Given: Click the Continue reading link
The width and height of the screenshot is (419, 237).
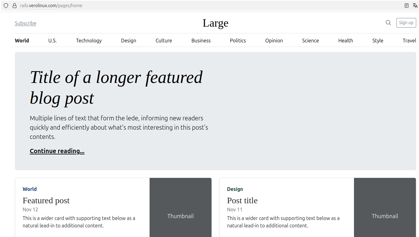Looking at the screenshot, I should coord(57,151).
